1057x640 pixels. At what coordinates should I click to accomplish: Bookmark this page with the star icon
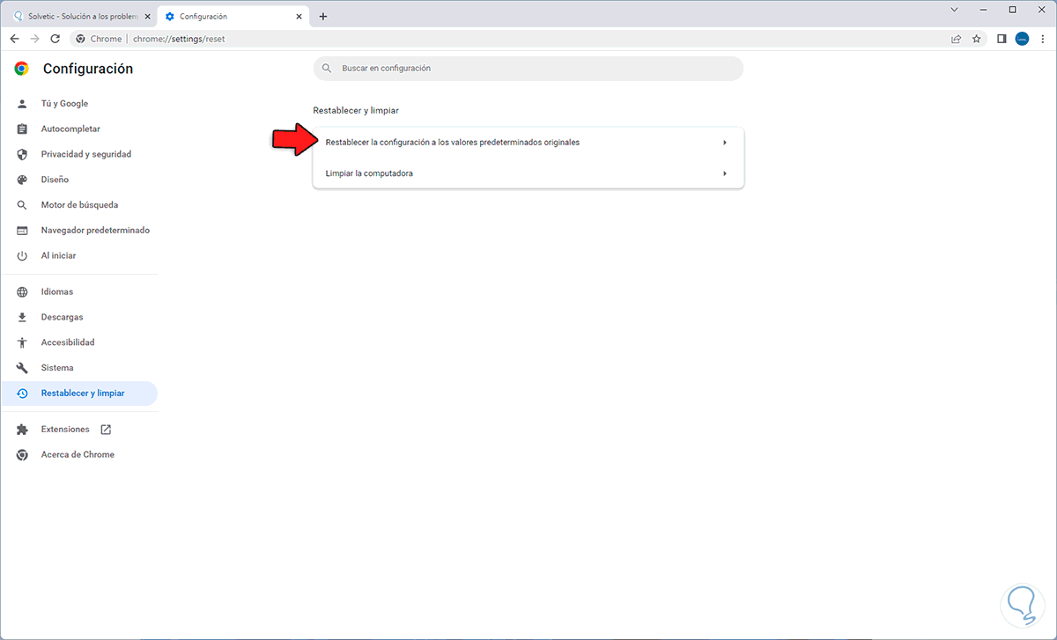pyautogui.click(x=977, y=39)
